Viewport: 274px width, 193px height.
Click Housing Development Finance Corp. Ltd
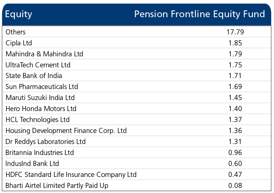pos(66,131)
